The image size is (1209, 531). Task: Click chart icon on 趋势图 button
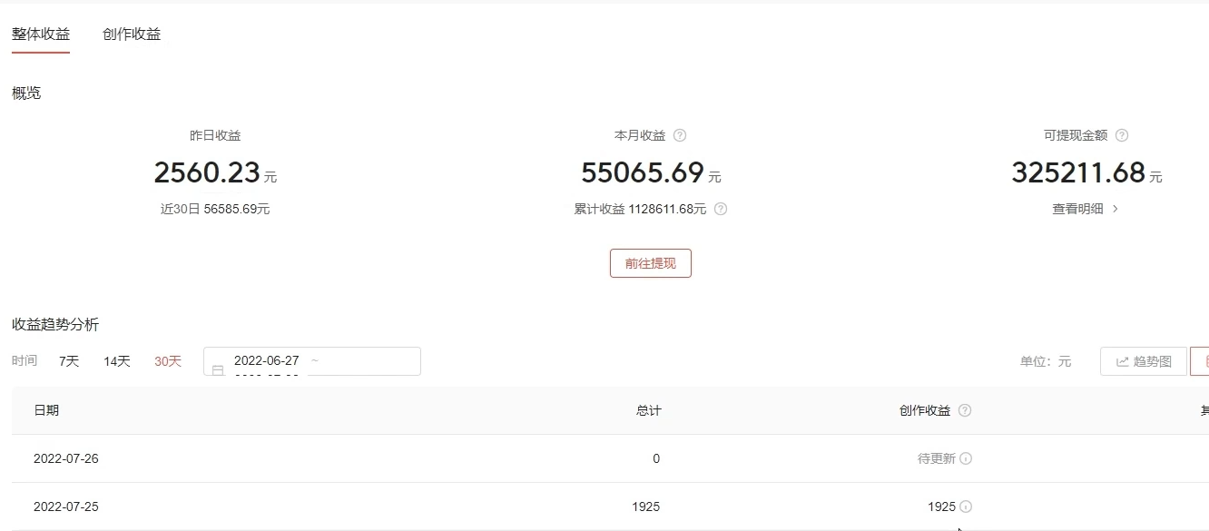point(1123,361)
